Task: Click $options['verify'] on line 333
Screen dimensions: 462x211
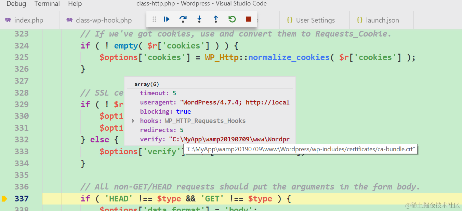Action: point(143,151)
